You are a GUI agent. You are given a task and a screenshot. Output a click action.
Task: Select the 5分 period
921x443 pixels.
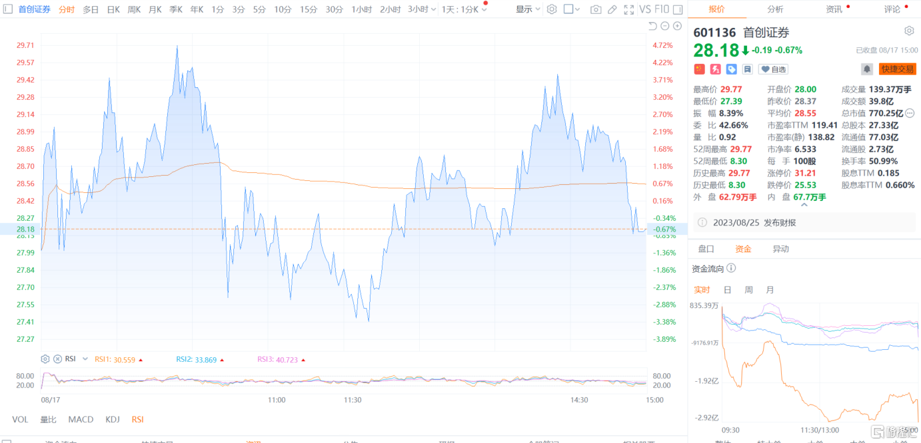[x=259, y=9]
